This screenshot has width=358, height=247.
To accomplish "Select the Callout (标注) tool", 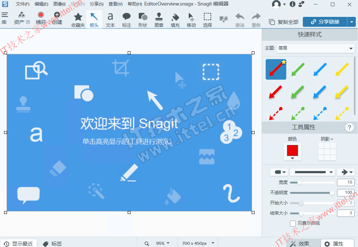I will 127,20.
